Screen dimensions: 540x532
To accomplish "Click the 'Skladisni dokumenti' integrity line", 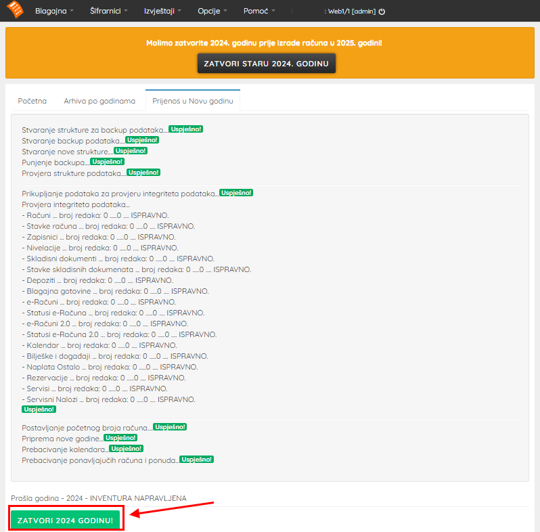I will tap(118, 259).
